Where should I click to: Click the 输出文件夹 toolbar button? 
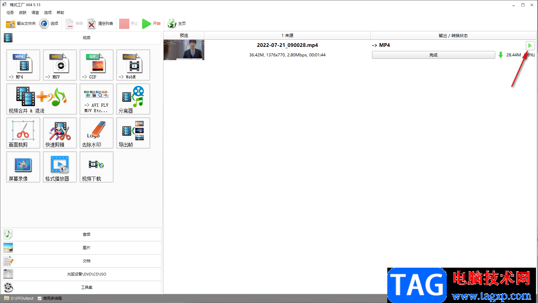21,23
